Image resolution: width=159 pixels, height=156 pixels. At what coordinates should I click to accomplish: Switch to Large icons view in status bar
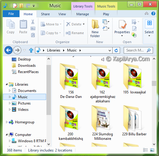tap(152, 150)
